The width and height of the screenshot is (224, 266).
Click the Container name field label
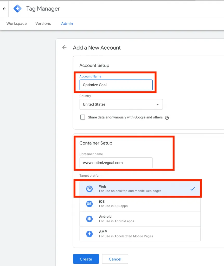(x=91, y=154)
